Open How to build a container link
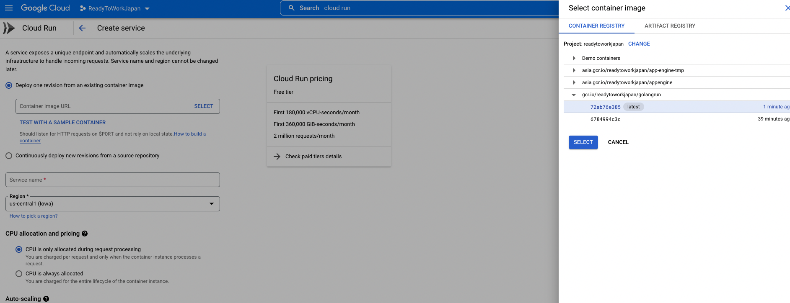The width and height of the screenshot is (790, 303). [x=190, y=134]
